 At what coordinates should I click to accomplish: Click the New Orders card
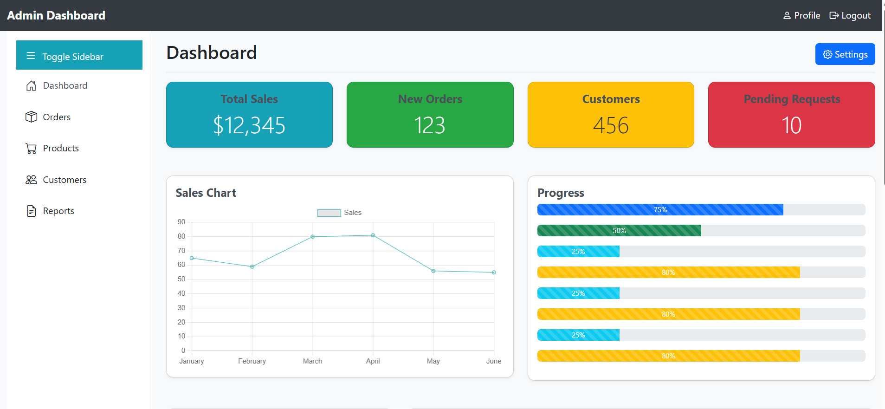[x=430, y=115]
